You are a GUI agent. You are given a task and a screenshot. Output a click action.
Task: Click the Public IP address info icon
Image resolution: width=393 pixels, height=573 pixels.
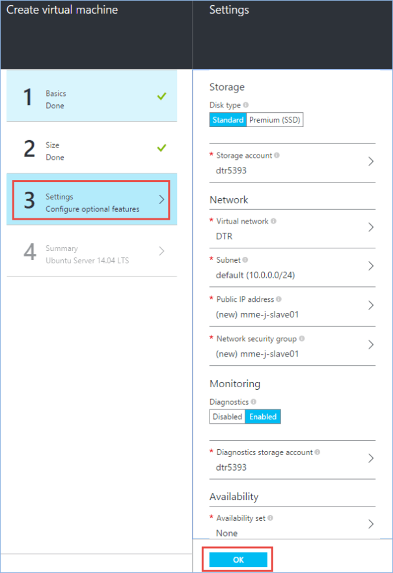pyautogui.click(x=278, y=299)
